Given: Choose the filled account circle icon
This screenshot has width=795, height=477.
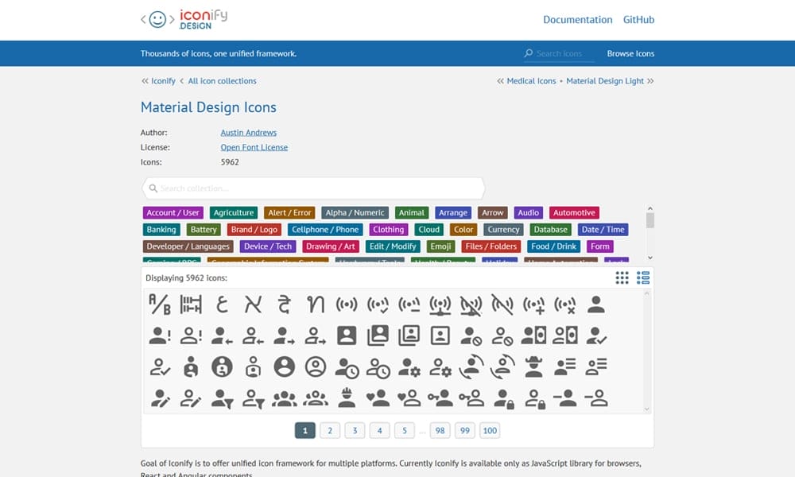Looking at the screenshot, I should click(x=285, y=366).
